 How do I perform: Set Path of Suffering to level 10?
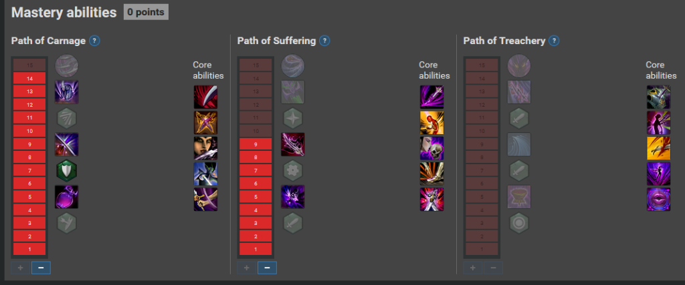point(256,131)
